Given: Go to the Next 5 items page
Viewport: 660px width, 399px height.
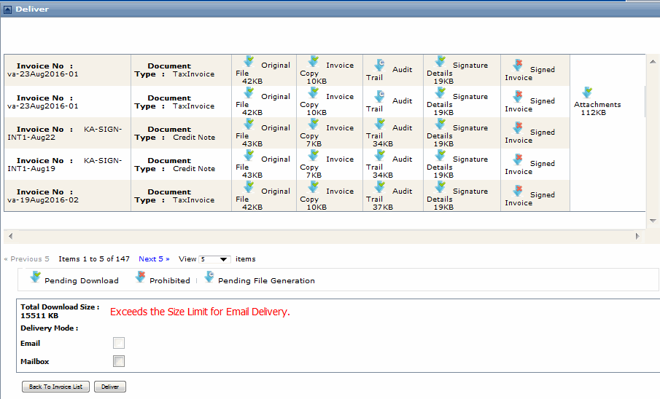Looking at the screenshot, I should 154,258.
